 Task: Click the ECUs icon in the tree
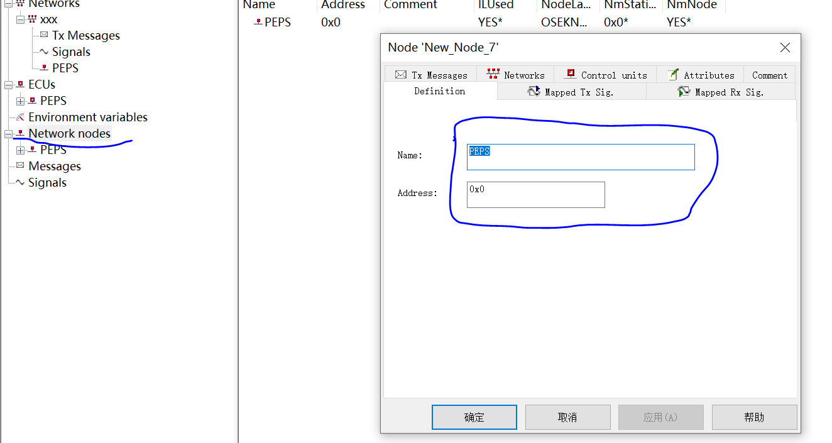(19, 84)
